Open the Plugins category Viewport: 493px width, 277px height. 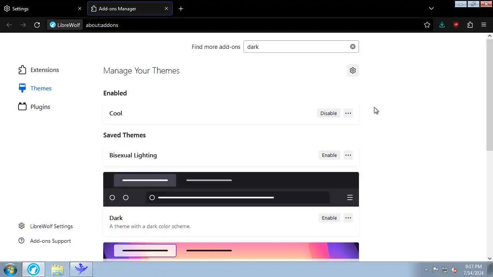click(34, 107)
